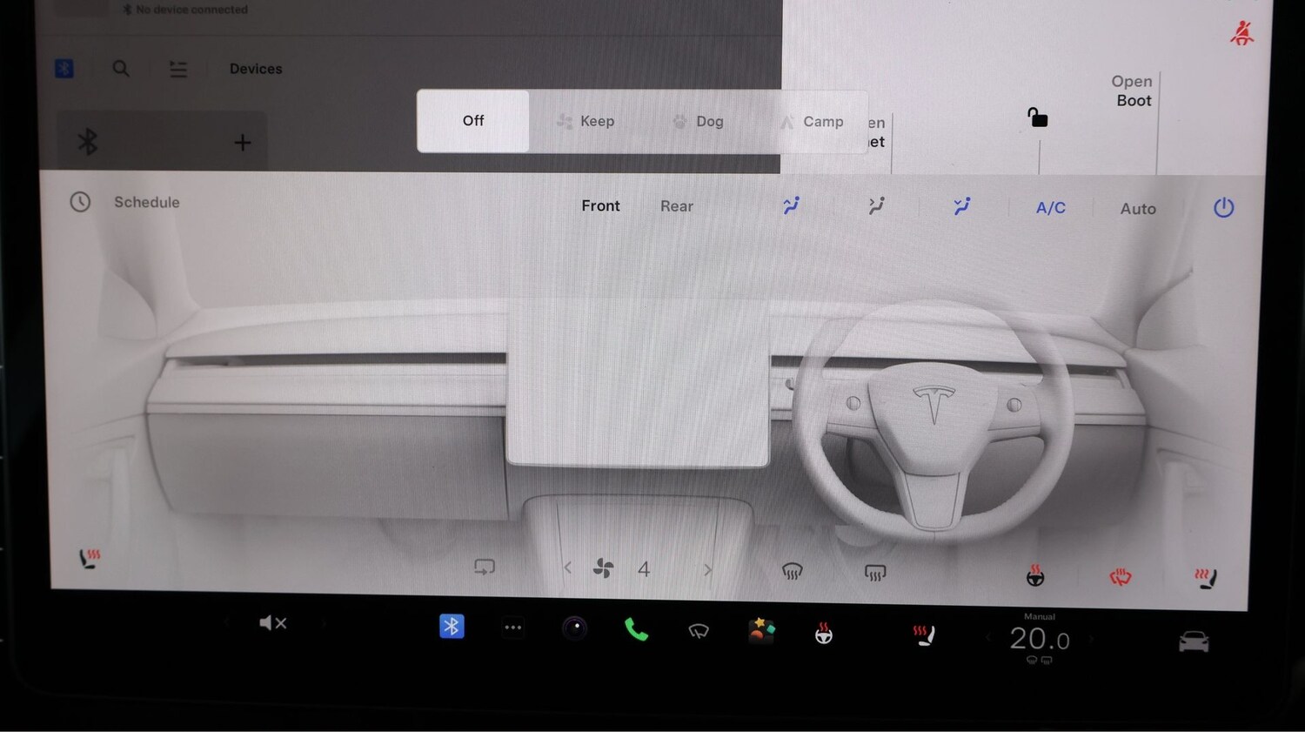Tap Open Boot
This screenshot has width=1305, height=732.
point(1132,91)
